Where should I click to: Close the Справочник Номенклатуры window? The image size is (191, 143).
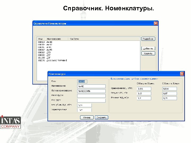coord(156,23)
